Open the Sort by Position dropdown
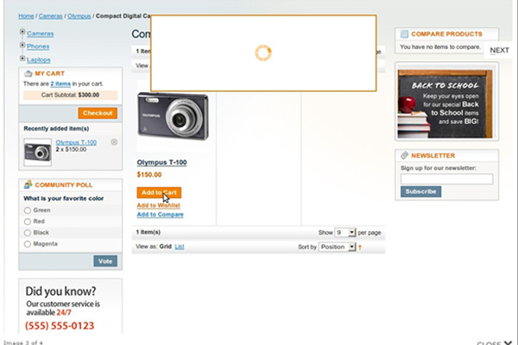 point(338,247)
